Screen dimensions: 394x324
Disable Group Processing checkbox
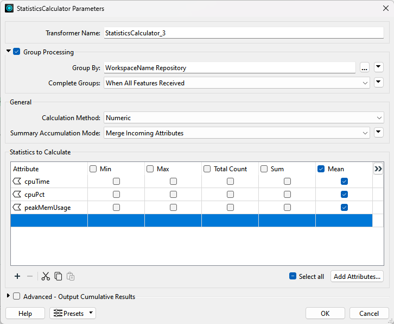[x=17, y=52]
